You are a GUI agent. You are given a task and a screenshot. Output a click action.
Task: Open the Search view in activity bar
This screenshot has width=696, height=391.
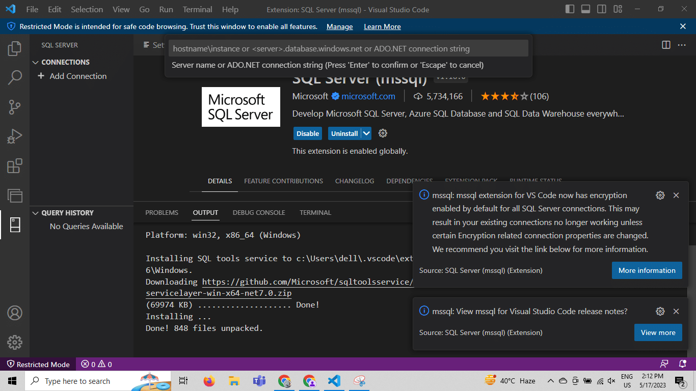pos(15,77)
